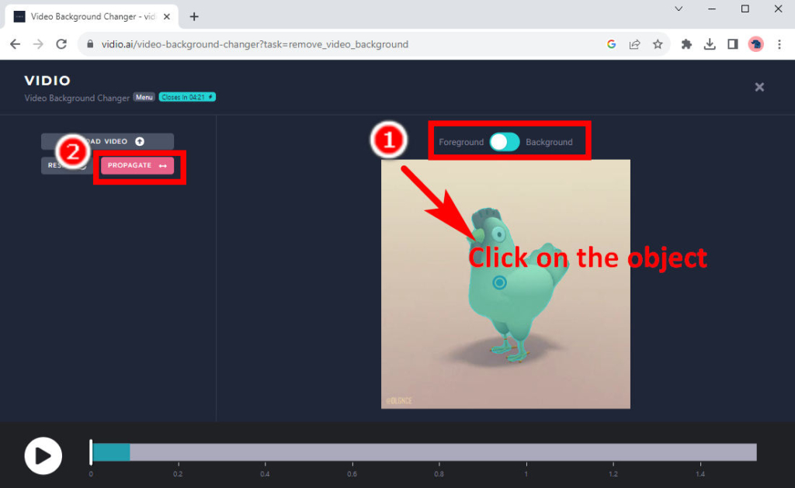The width and height of the screenshot is (795, 488).
Task: Click the Extensions puzzle icon
Action: click(x=686, y=44)
